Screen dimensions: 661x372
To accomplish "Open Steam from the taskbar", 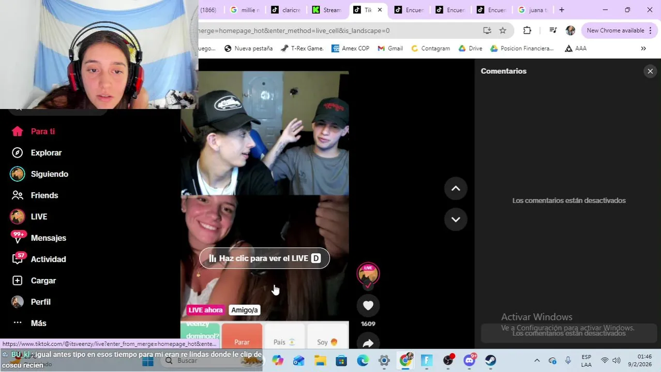I will click(491, 361).
